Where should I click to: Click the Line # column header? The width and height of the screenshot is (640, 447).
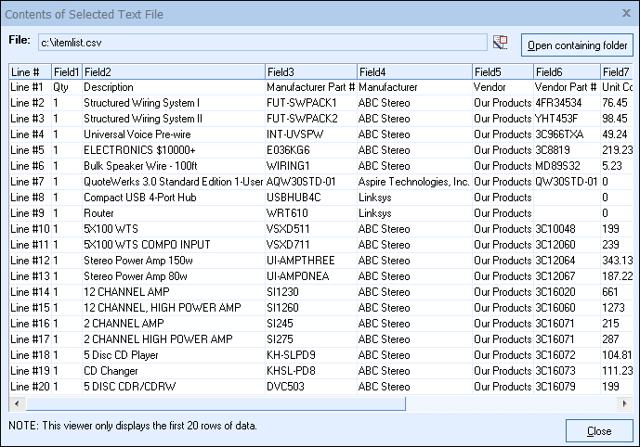[29, 71]
